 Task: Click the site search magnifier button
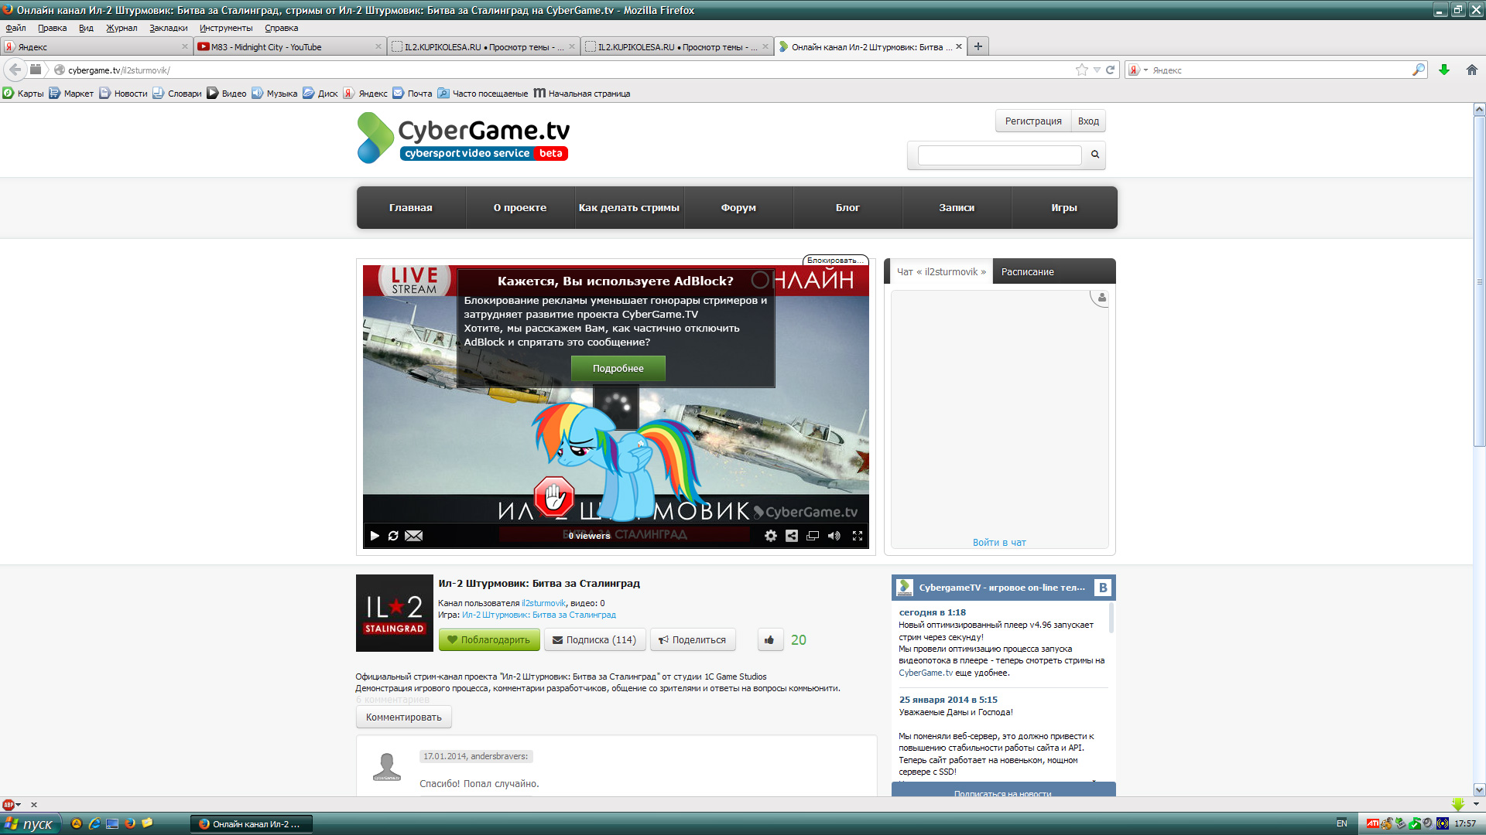tap(1095, 155)
